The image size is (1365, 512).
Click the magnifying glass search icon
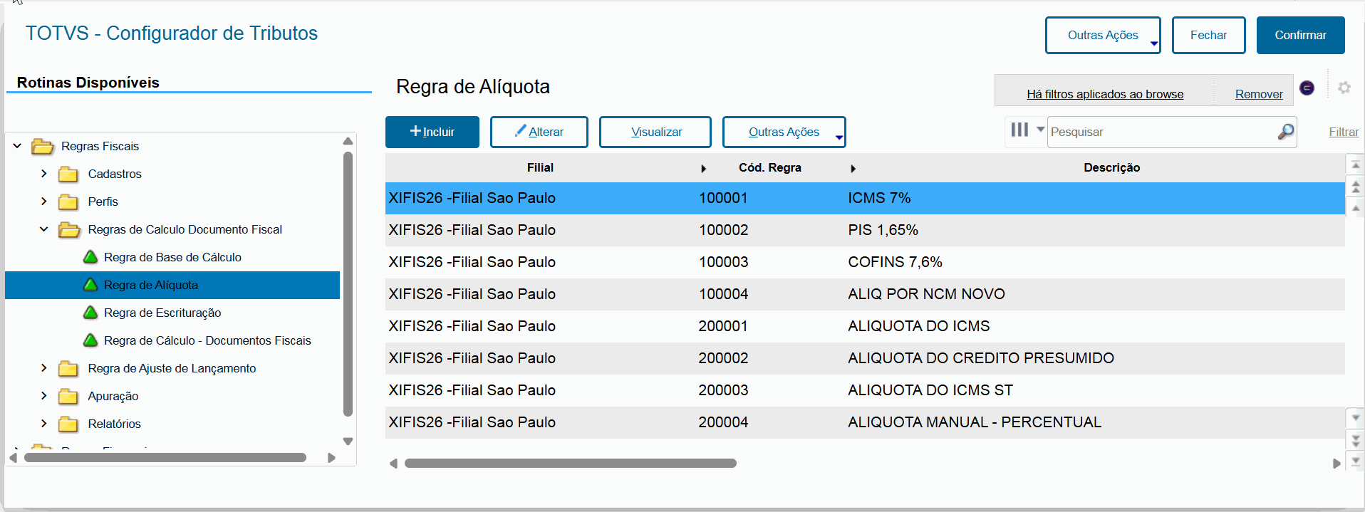pos(1285,132)
